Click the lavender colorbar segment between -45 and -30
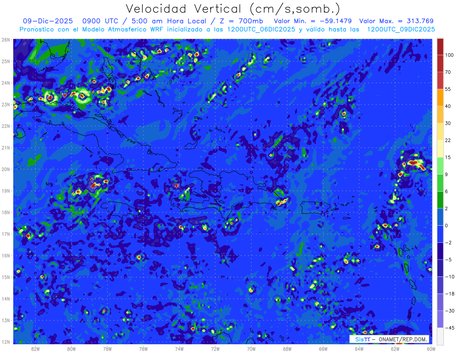458x354 pixels. 440,319
